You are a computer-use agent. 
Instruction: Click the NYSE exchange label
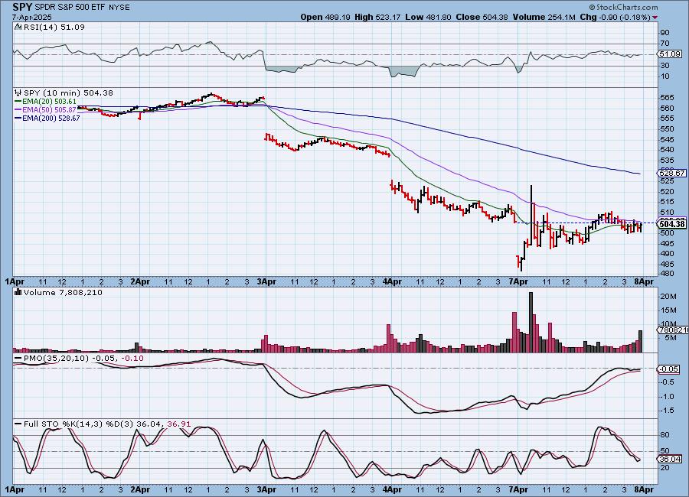coord(119,8)
